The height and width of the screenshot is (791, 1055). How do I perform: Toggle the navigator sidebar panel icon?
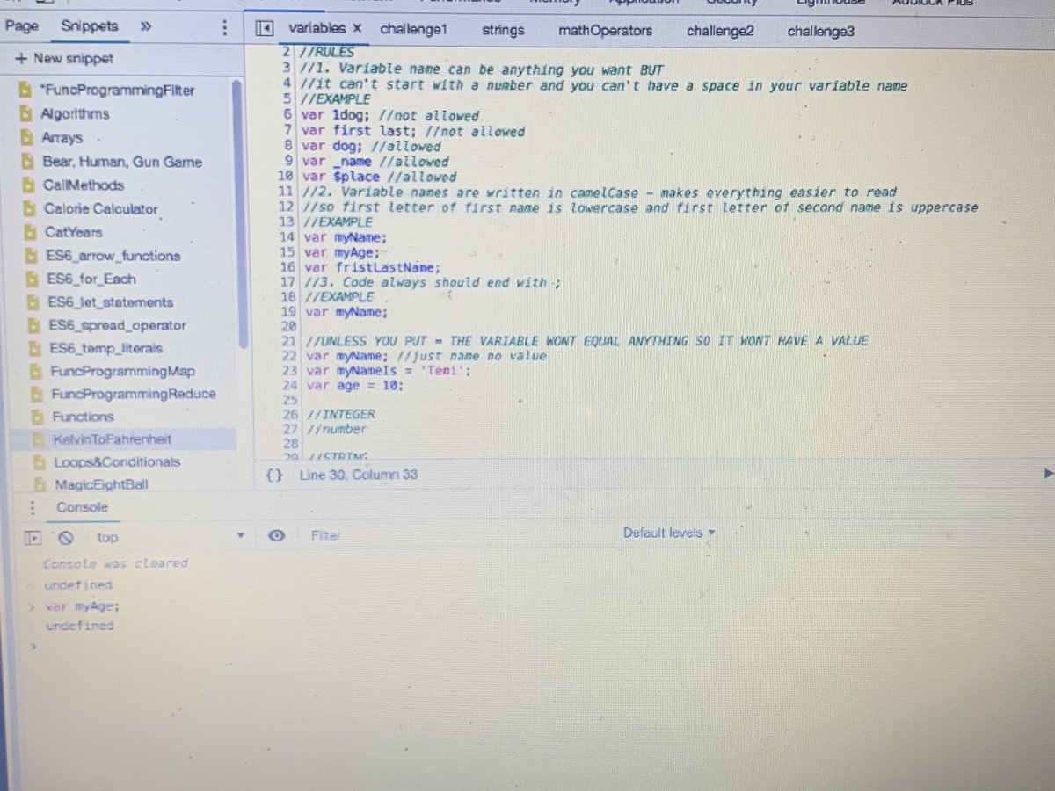click(x=263, y=29)
